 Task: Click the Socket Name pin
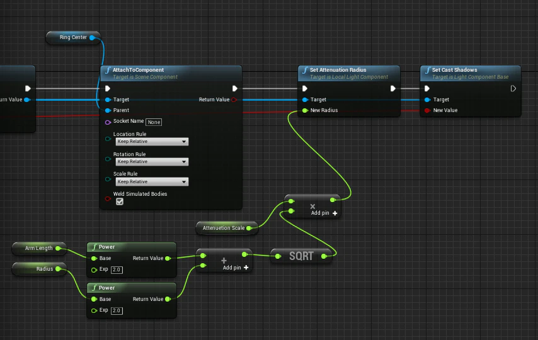pos(108,122)
